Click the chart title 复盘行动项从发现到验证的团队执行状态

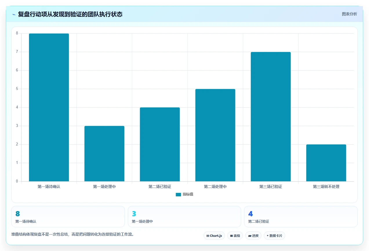coord(70,14)
